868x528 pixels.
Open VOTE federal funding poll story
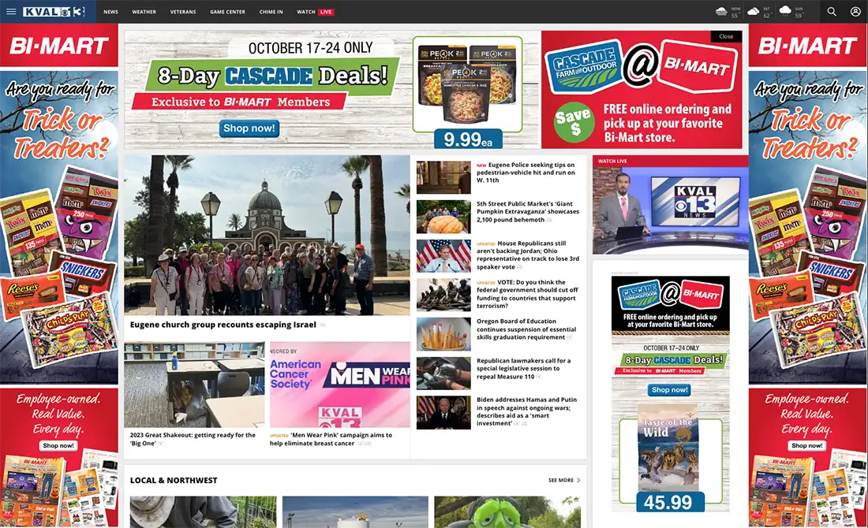527,294
